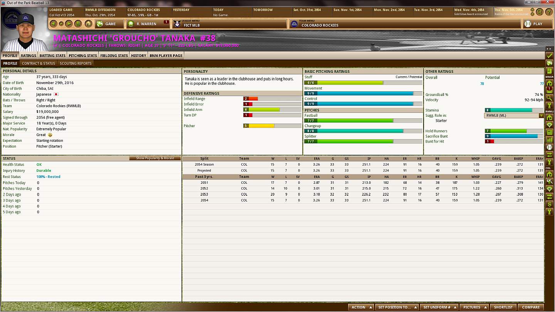Viewport: 555px width, 312px height.
Task: Switch to the BATTING STATS tab
Action: click(x=52, y=55)
